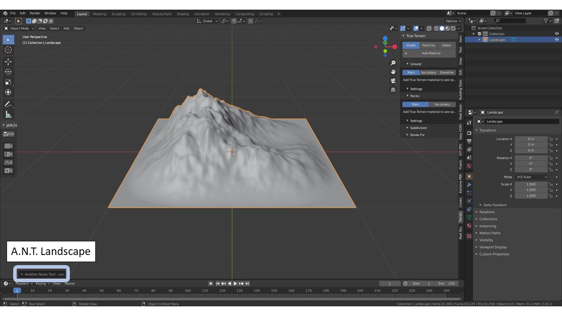
Task: Toggle X-ray display in viewport header
Action: pyautogui.click(x=429, y=28)
